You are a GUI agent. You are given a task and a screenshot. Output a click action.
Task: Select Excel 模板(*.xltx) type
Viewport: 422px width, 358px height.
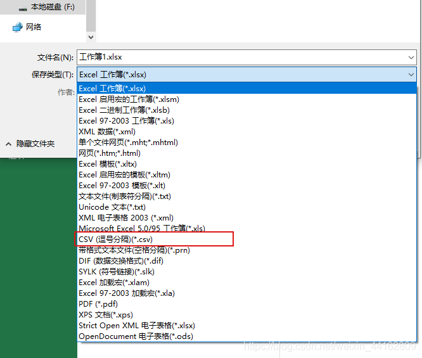click(x=246, y=164)
